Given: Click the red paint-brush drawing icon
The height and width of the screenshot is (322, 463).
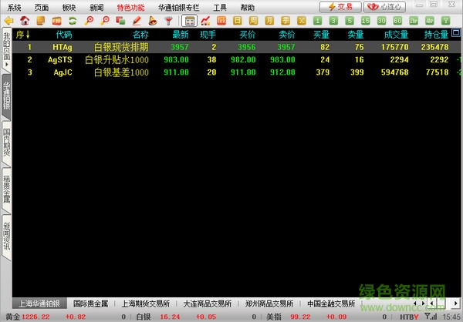Looking at the screenshot, I should (x=137, y=21).
